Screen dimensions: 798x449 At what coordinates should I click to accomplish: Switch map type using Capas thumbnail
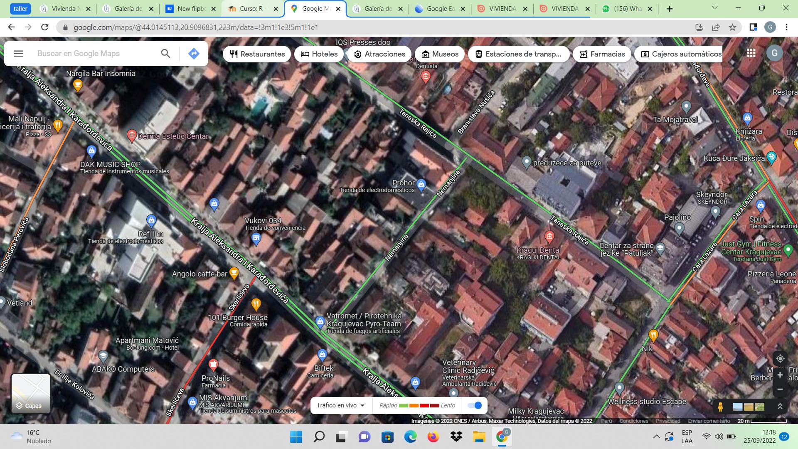[31, 393]
